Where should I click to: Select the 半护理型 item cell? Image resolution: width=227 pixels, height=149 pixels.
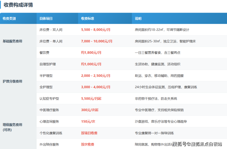(57, 76)
